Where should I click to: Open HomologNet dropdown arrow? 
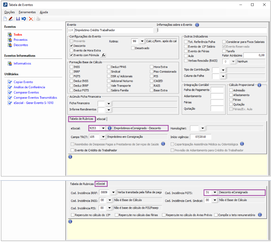pos(203,128)
